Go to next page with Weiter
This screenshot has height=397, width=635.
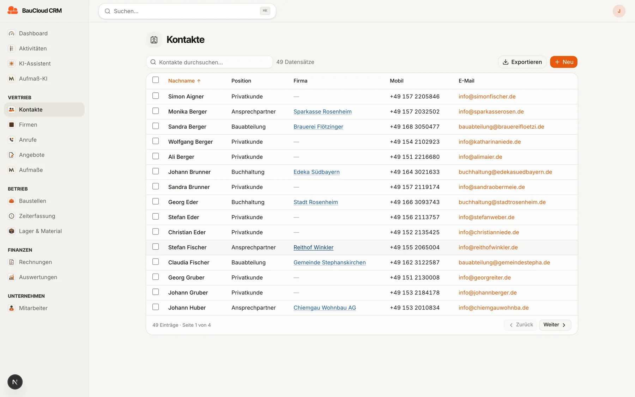coord(555,325)
